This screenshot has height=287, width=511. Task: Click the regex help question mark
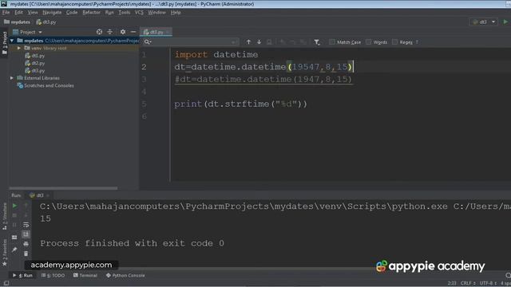(x=417, y=42)
